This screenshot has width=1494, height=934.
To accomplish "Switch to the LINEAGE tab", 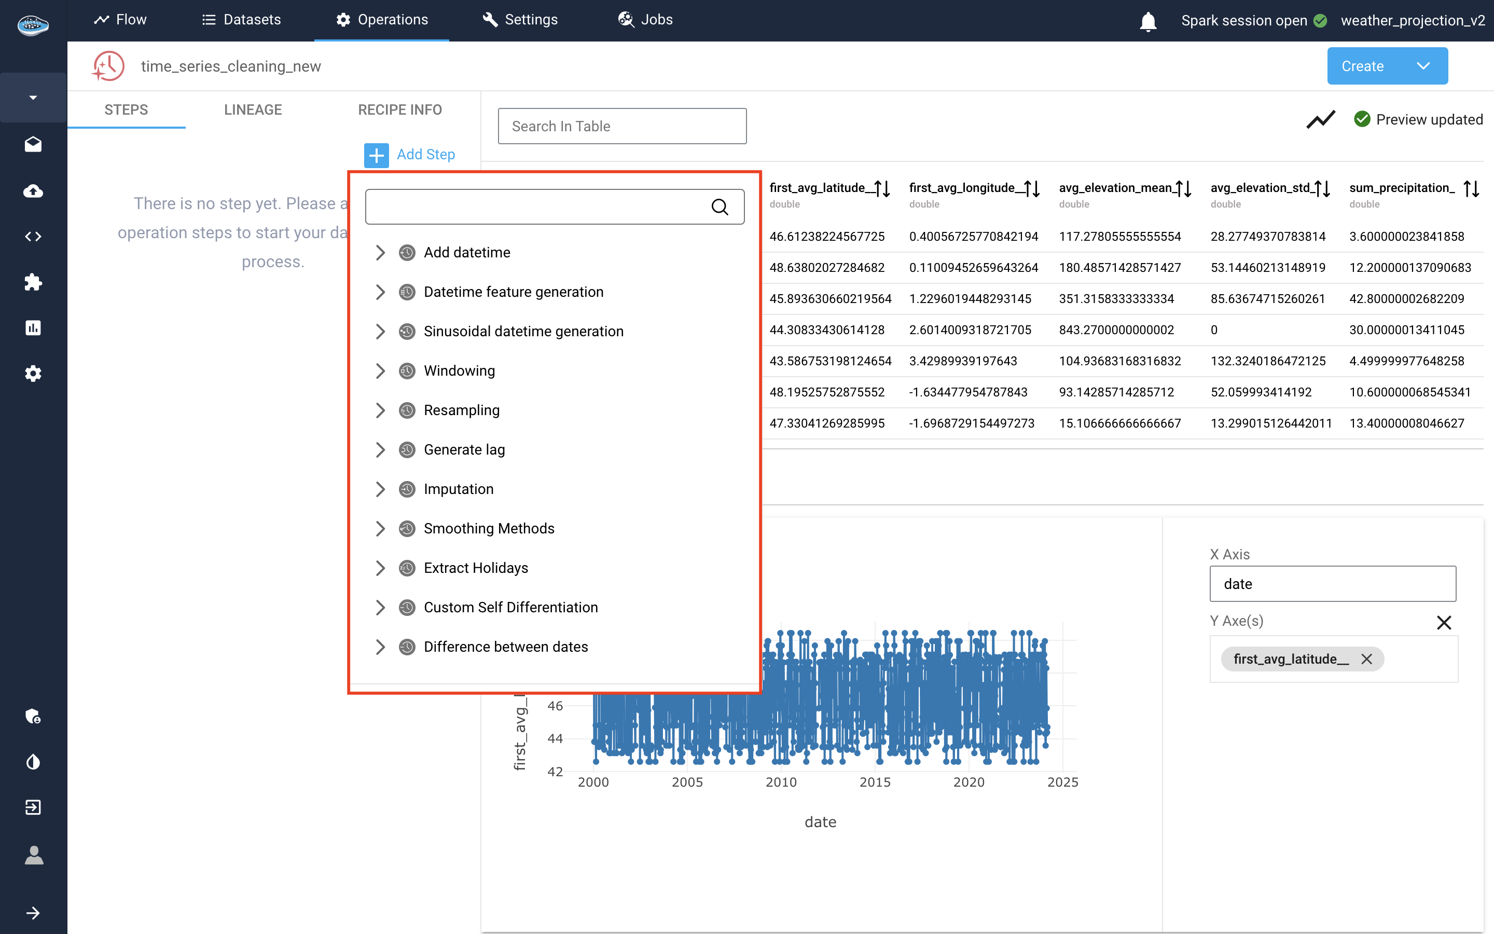I will pyautogui.click(x=253, y=110).
